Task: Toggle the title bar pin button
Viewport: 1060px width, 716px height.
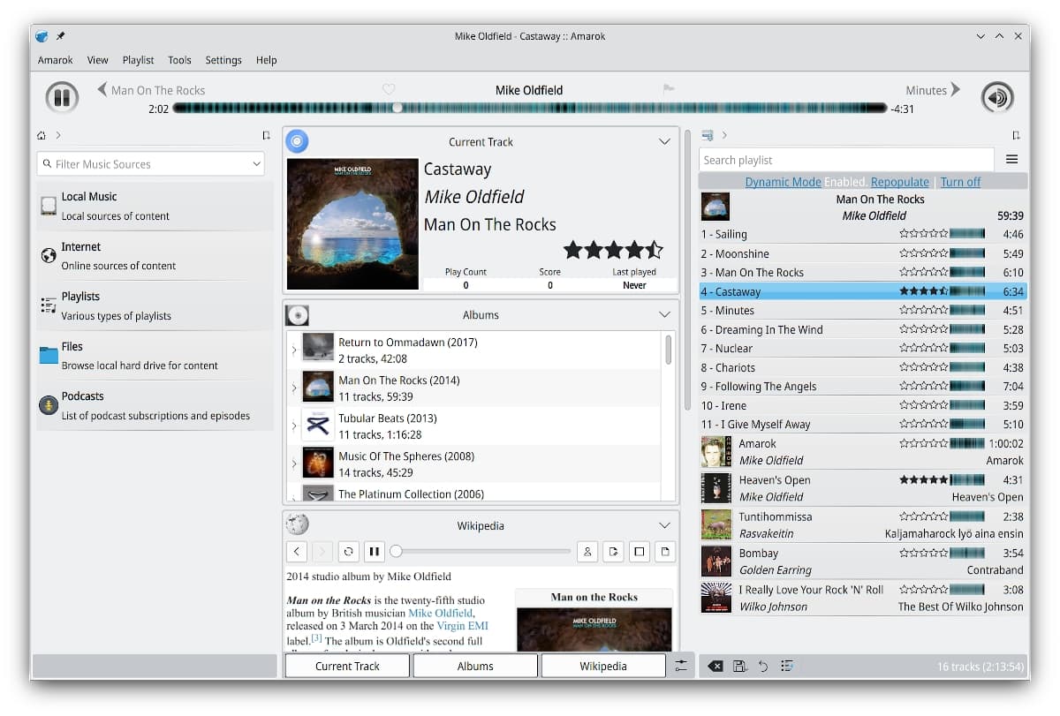Action: [x=61, y=36]
